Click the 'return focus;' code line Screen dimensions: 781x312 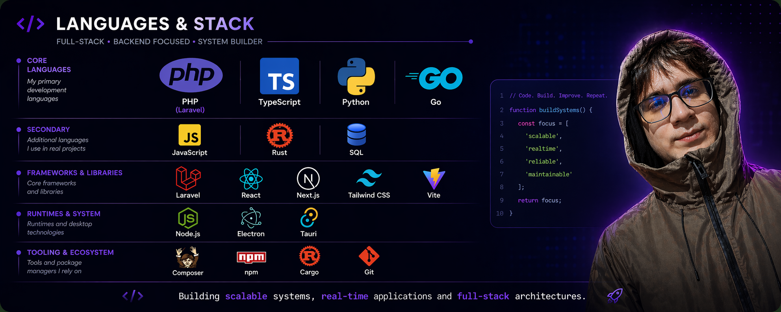[540, 201]
